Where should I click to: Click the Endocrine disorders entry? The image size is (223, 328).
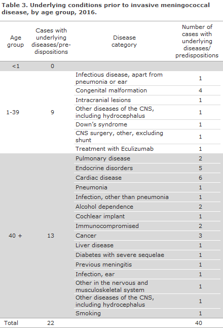coord(104,168)
